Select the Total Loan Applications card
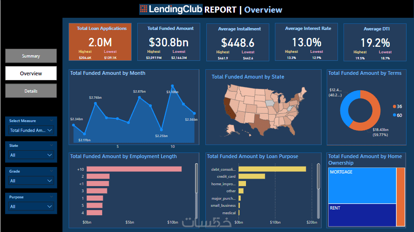This screenshot has height=232, width=414. pyautogui.click(x=100, y=42)
